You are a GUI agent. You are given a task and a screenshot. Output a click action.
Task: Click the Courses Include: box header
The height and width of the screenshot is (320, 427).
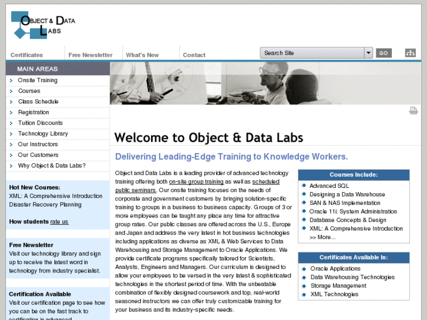(x=354, y=175)
